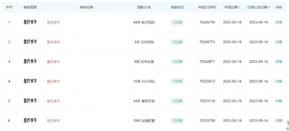Click 皇氏水牛 name link in row 1

coord(54,22)
